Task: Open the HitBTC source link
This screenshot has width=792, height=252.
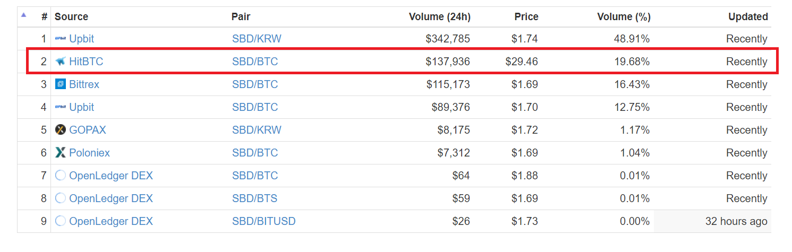Action: 86,62
